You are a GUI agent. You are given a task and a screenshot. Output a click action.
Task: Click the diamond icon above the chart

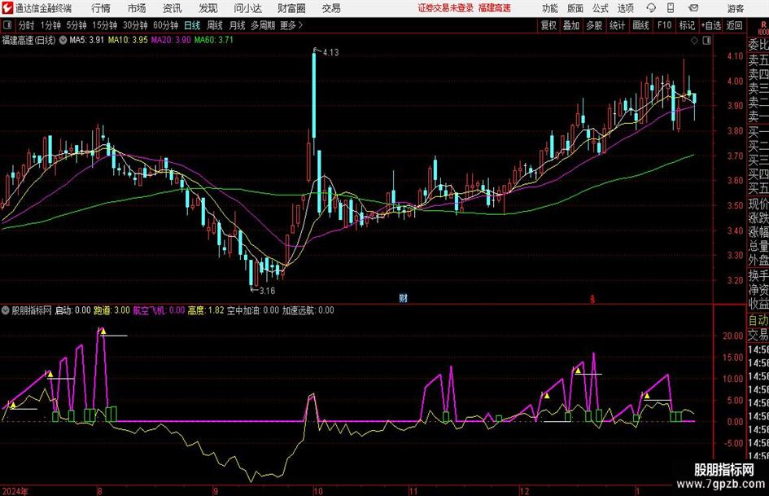(x=694, y=41)
